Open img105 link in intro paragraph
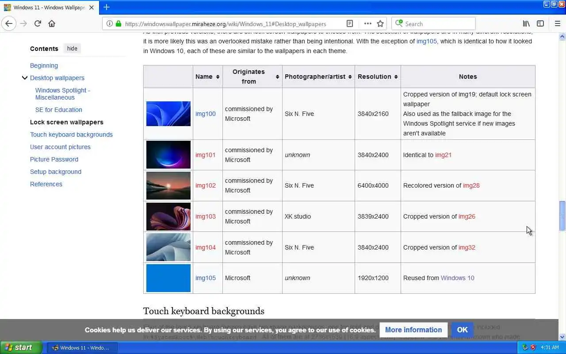The image size is (566, 354). coord(427,41)
